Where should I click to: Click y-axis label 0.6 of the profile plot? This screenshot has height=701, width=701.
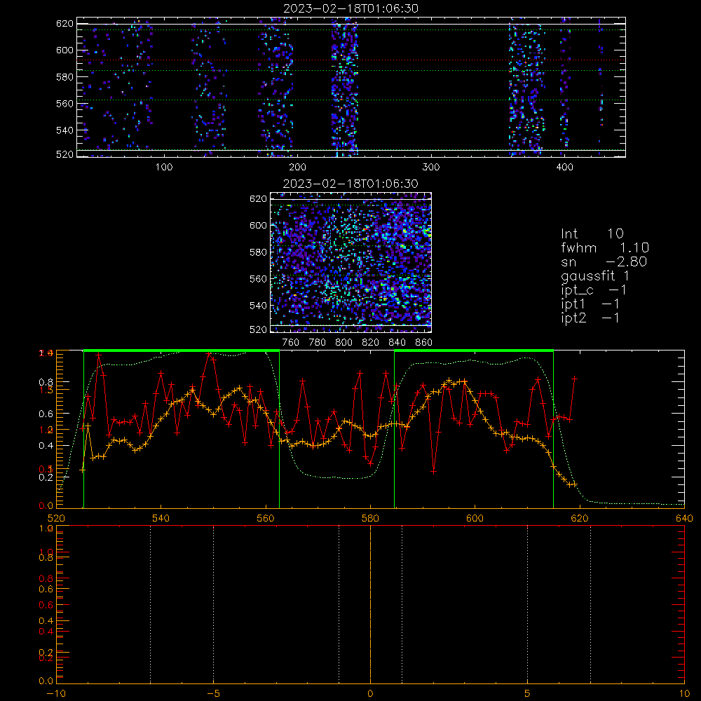(x=46, y=414)
